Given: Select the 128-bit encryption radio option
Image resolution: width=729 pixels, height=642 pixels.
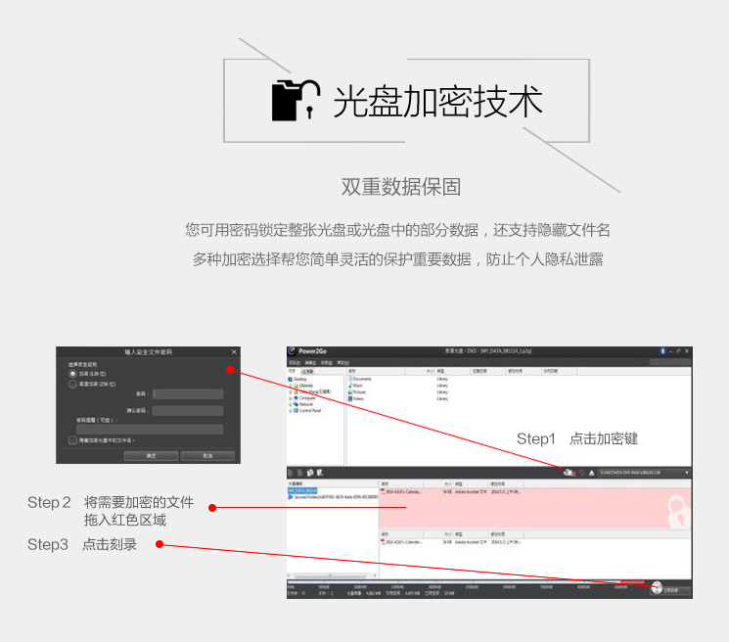Looking at the screenshot, I should pos(72,373).
